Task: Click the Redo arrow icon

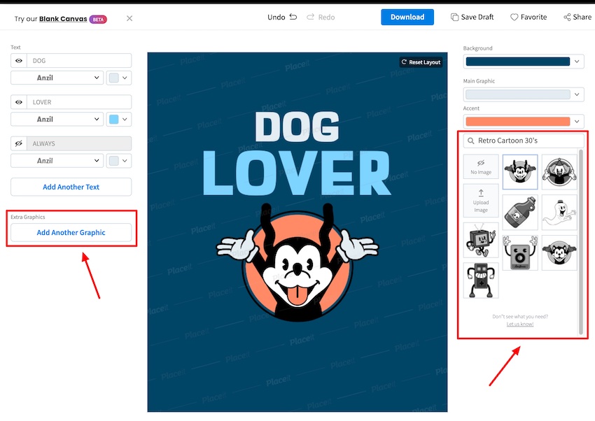Action: pyautogui.click(x=310, y=17)
